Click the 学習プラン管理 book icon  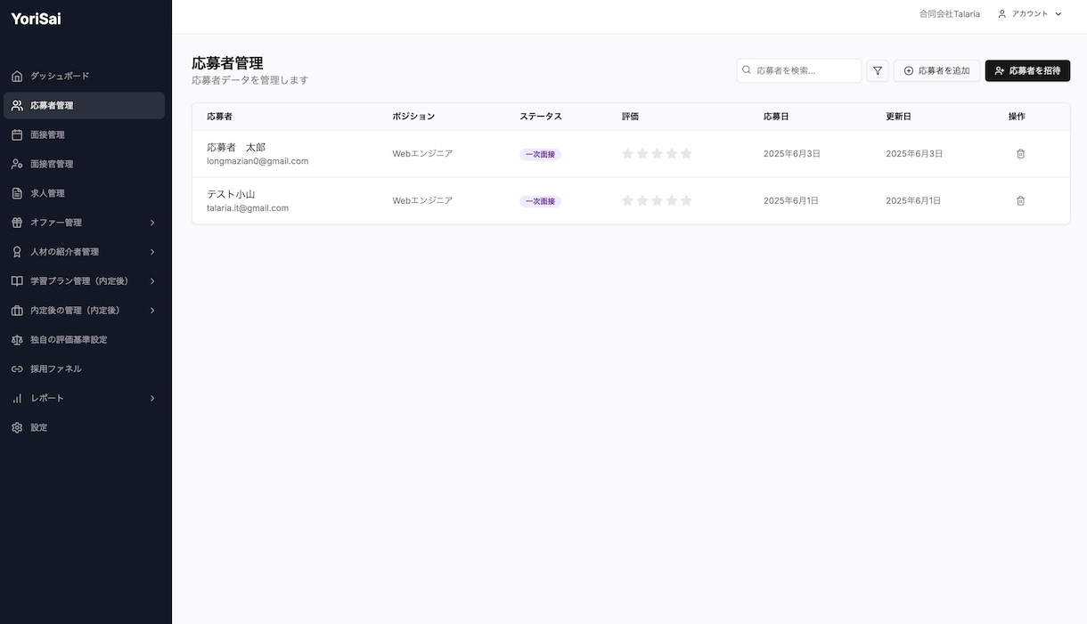click(17, 280)
